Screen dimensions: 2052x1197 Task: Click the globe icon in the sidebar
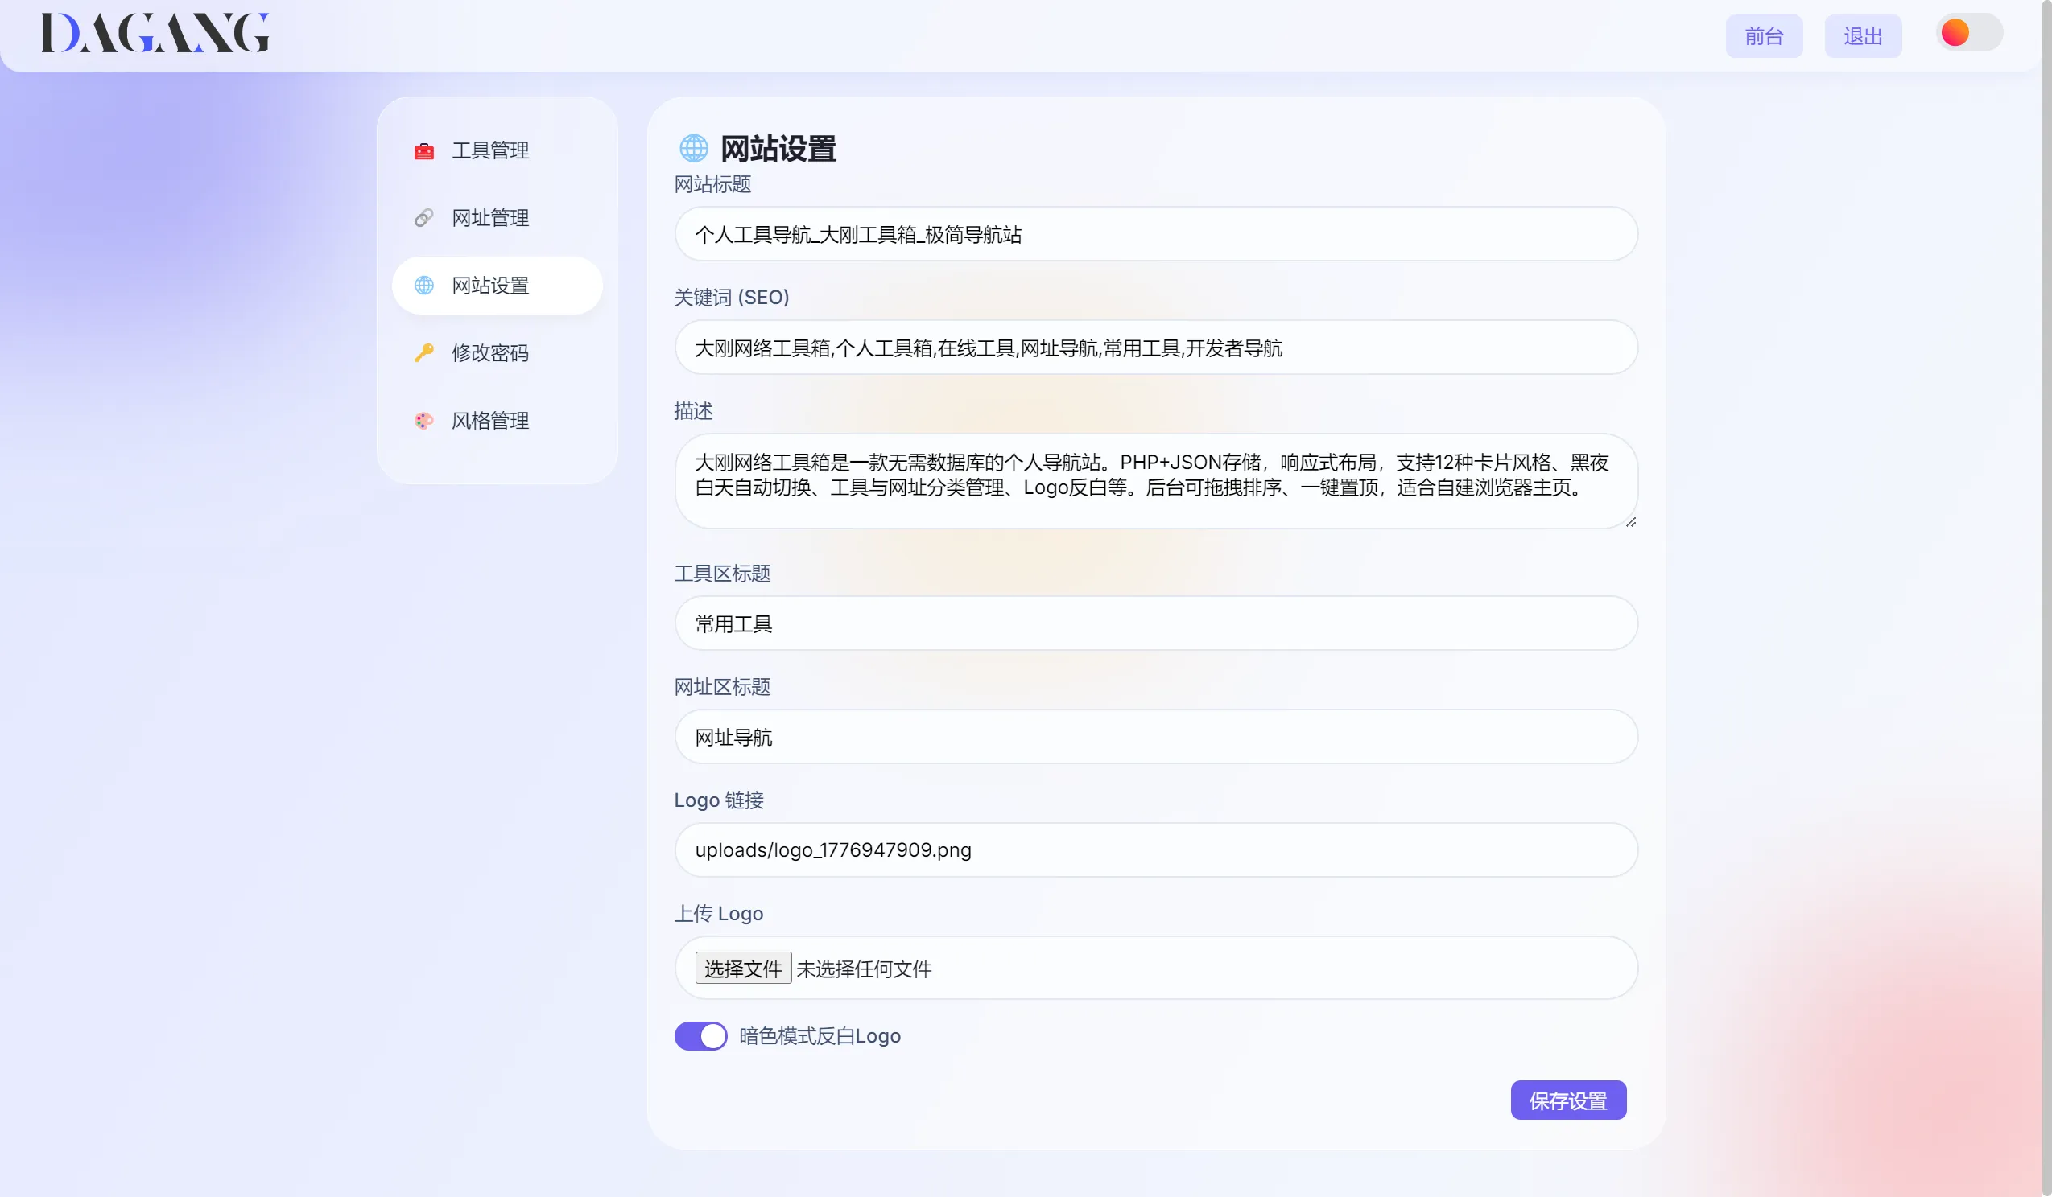click(424, 286)
